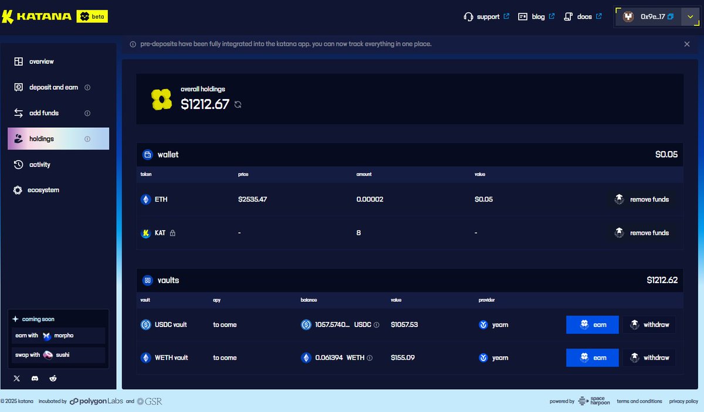
Task: Click swap with sushi coming soon item
Action: [58, 355]
